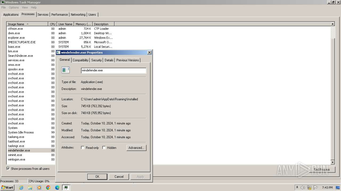Image resolution: width=341 pixels, height=191 pixels.
Task: Uncheck Show processes from all users
Action: point(8,168)
